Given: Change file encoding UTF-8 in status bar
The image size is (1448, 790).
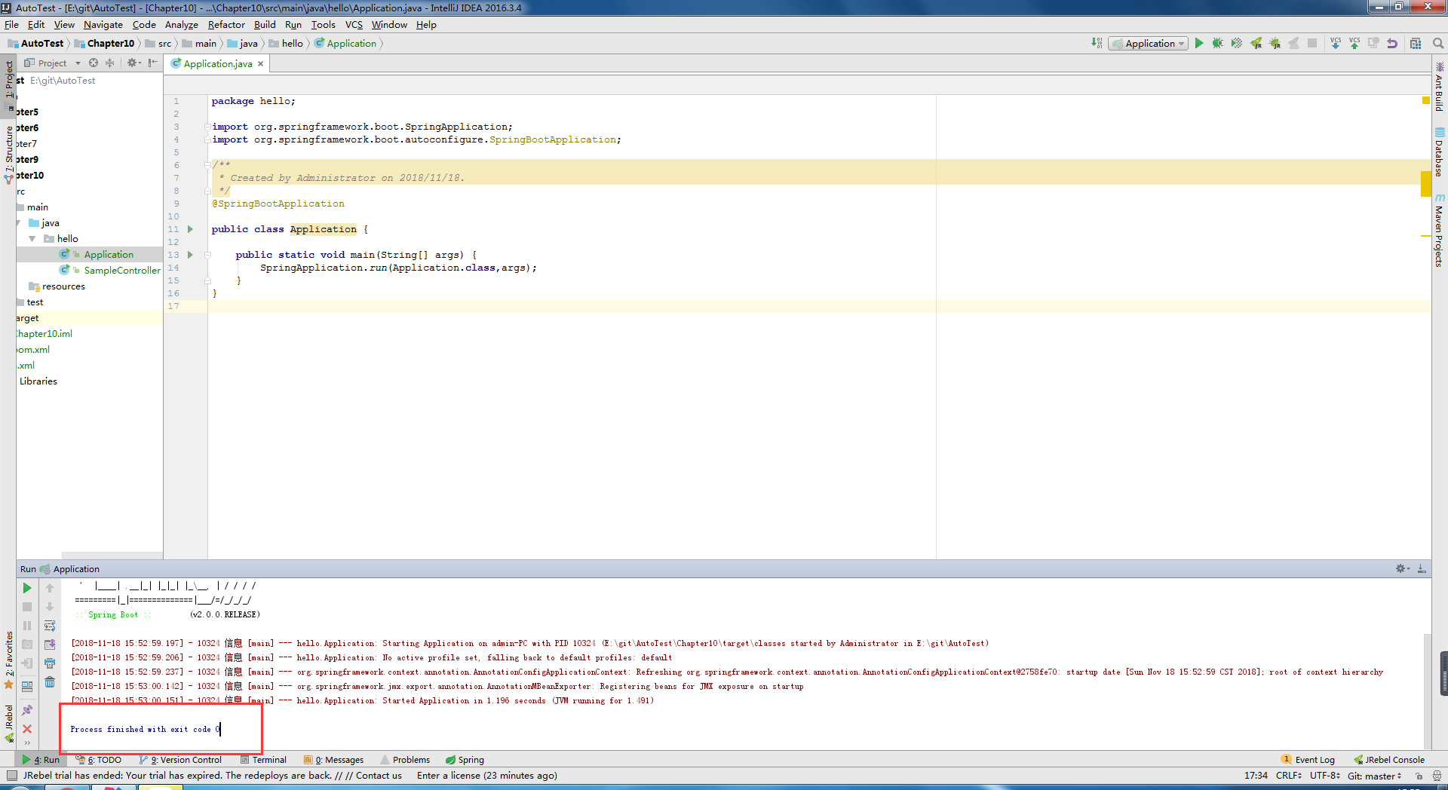Looking at the screenshot, I should coord(1324,776).
